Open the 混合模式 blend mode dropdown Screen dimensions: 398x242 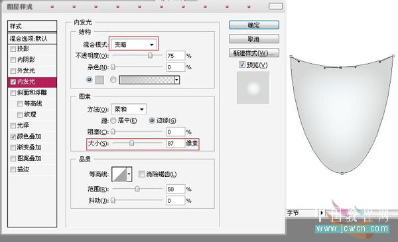coord(134,45)
